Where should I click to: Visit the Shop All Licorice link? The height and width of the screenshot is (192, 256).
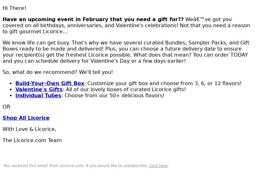(26, 118)
